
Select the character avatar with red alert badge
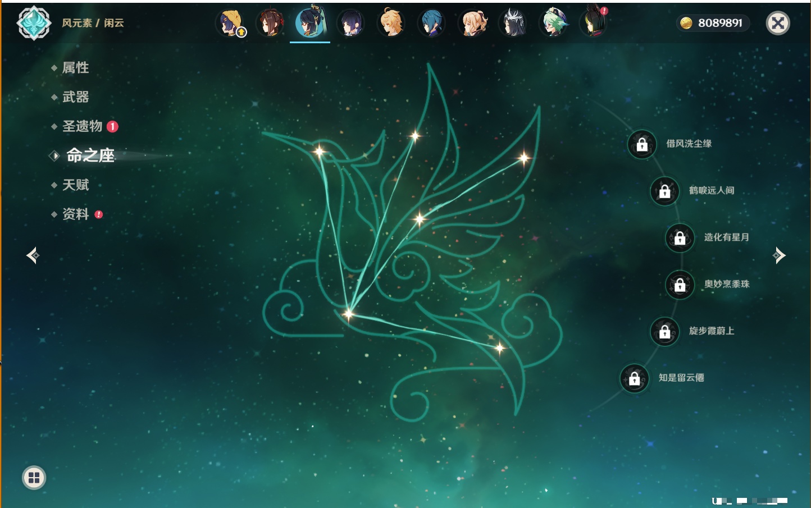point(594,24)
